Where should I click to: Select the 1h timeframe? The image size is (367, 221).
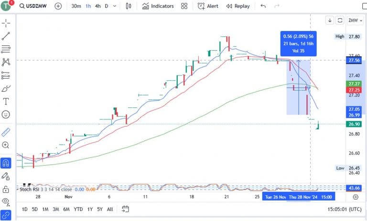tap(88, 6)
